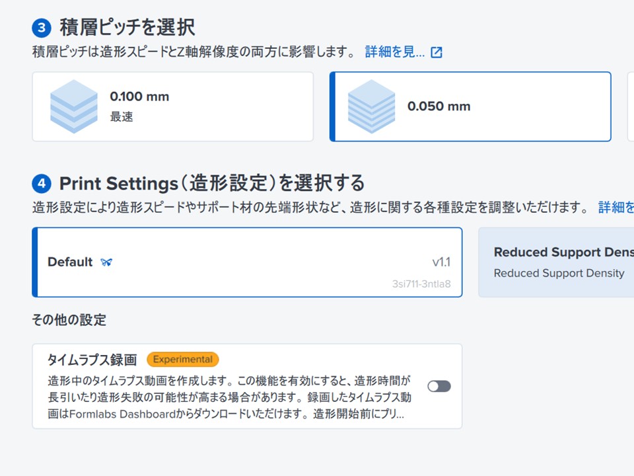Viewport: 634px width, 476px height.
Task: Click the その他の設定 section heading
Action: coord(69,320)
